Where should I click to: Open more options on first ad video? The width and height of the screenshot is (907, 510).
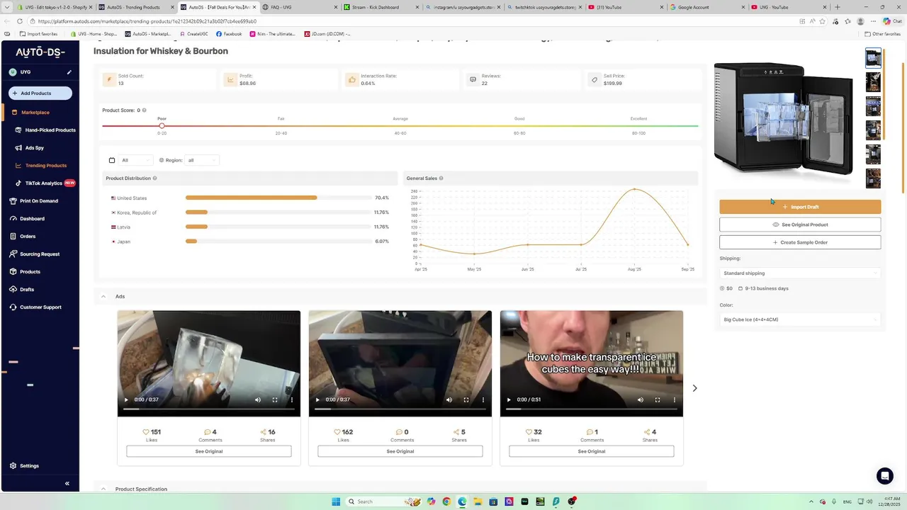pos(291,399)
